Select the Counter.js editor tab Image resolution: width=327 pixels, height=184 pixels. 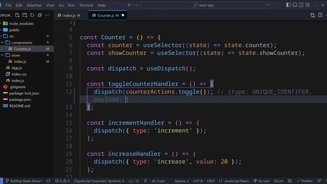[108, 15]
